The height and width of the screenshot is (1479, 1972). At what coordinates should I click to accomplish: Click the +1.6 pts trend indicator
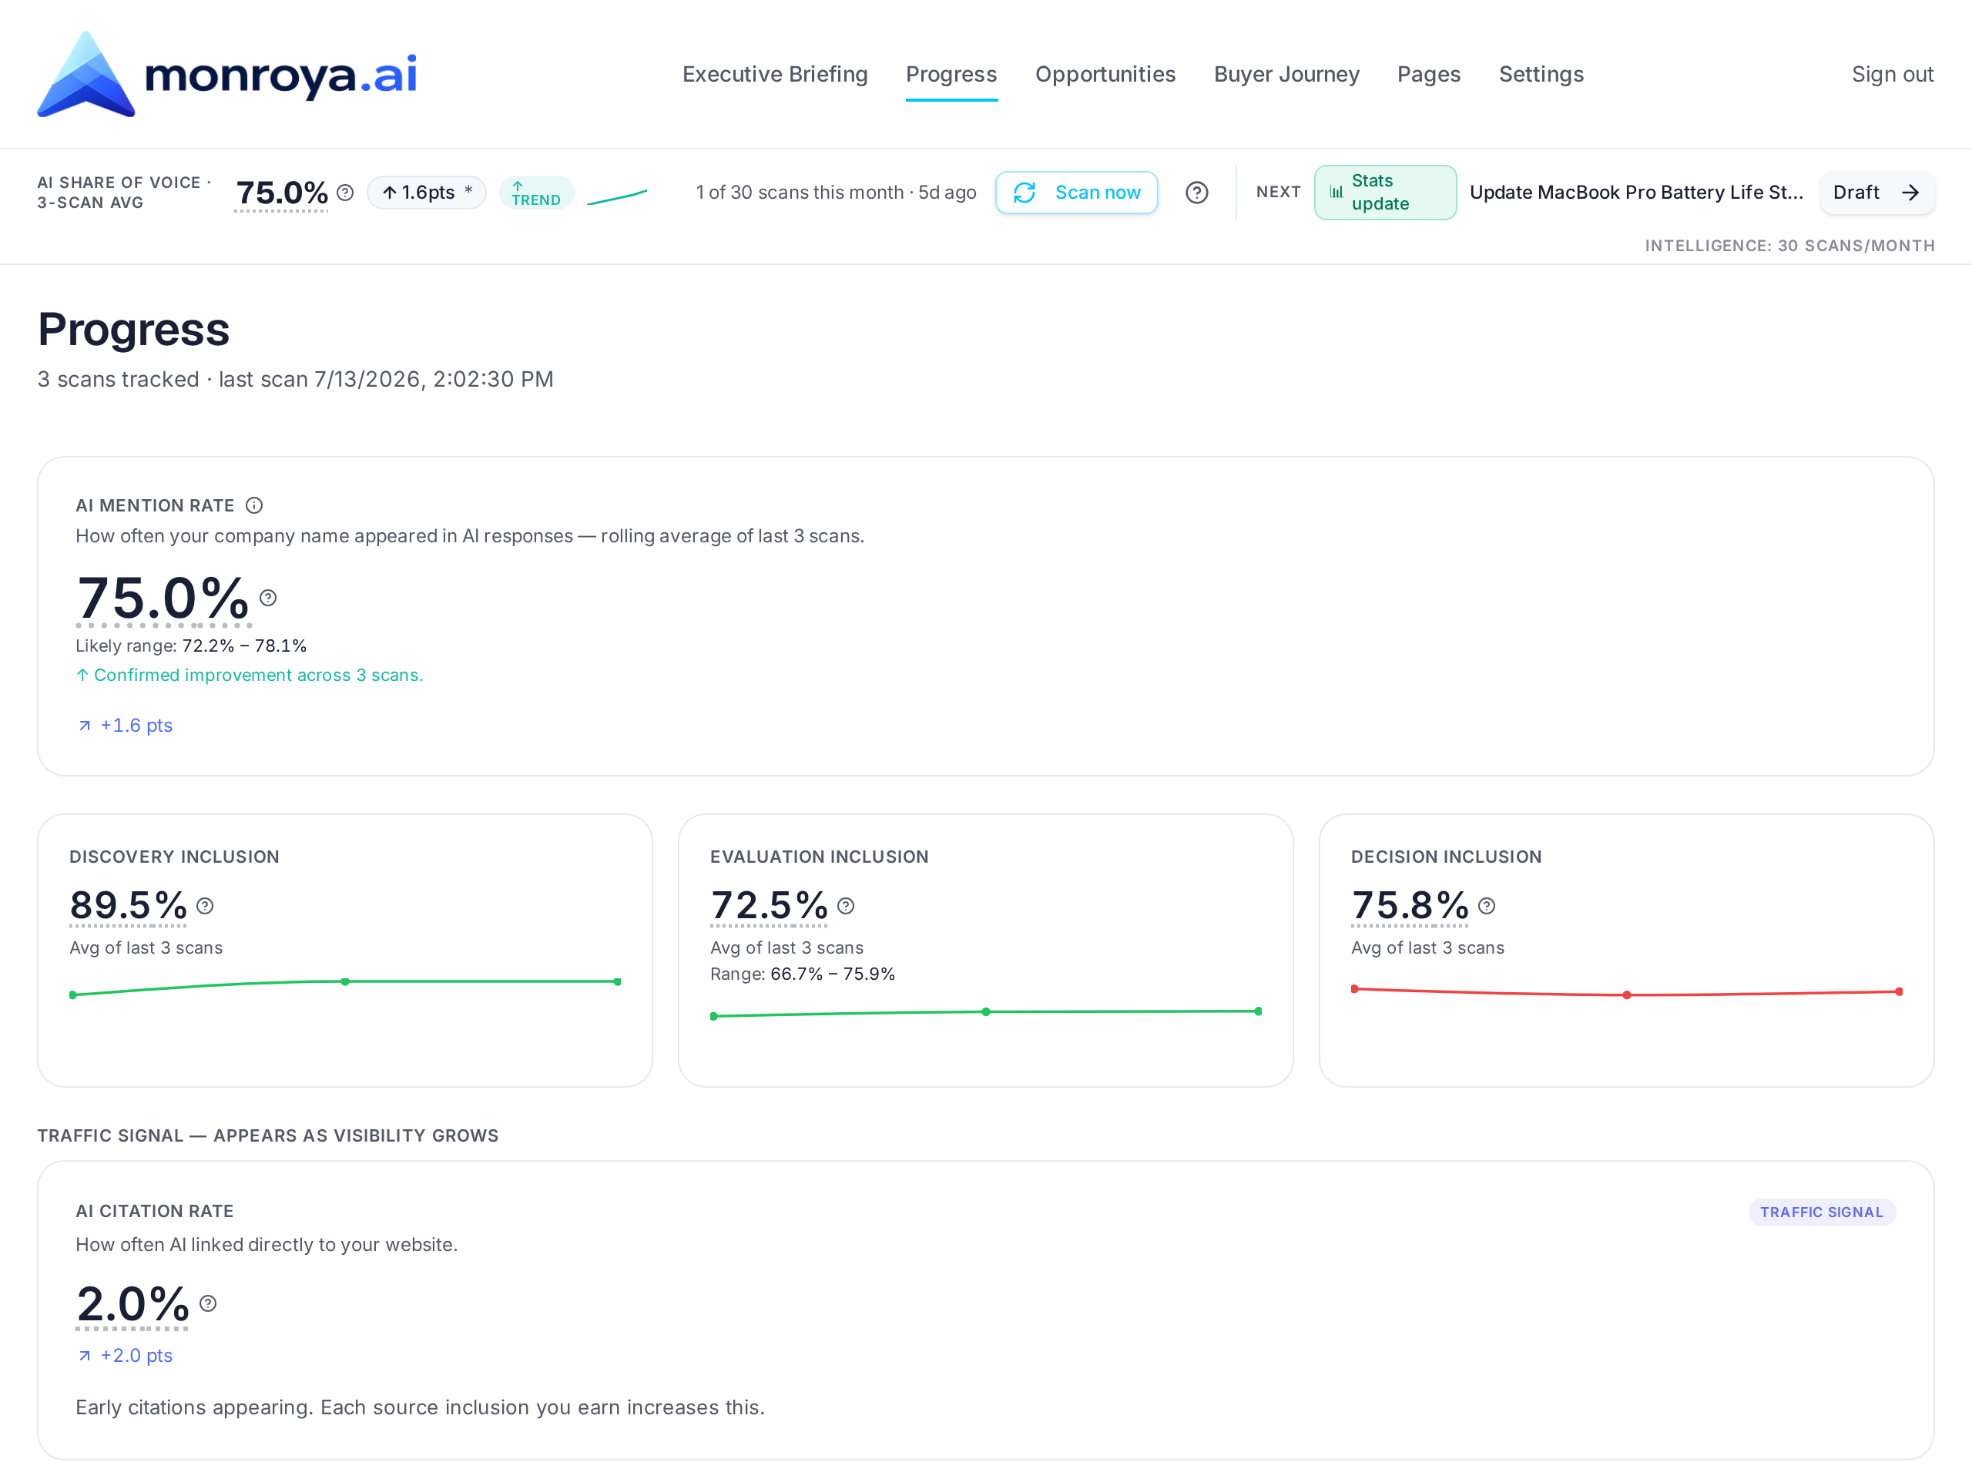pyautogui.click(x=125, y=726)
